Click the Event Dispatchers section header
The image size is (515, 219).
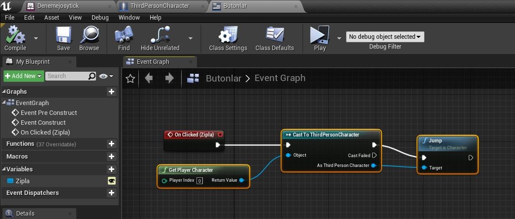pyautogui.click(x=59, y=193)
